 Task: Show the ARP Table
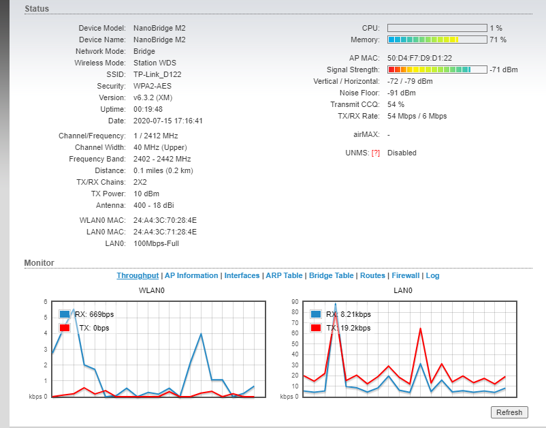pos(284,275)
